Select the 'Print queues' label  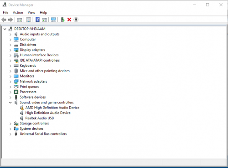(30, 87)
